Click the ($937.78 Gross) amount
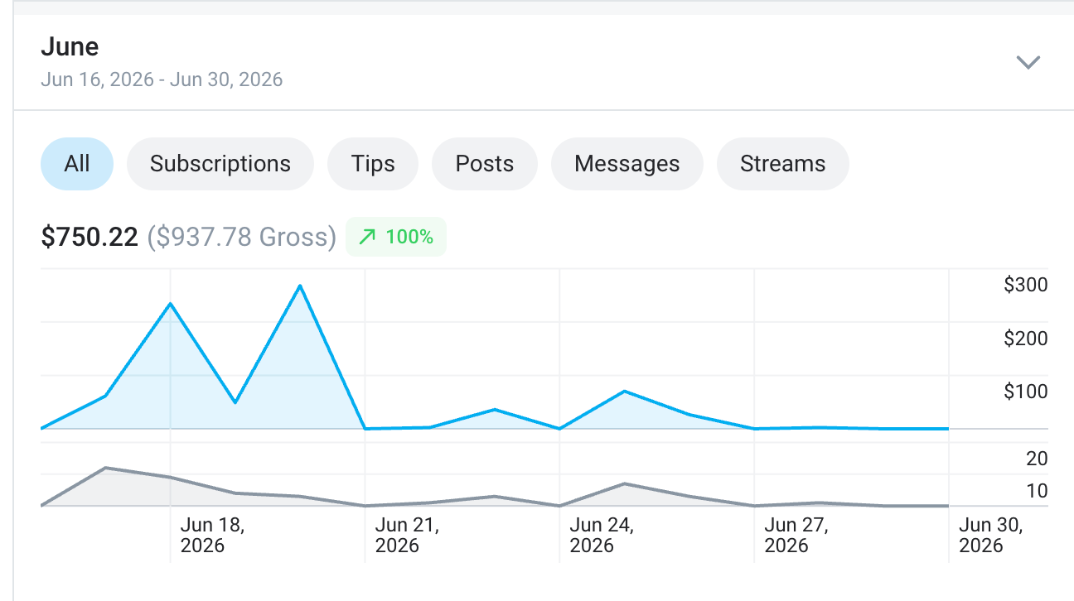 tap(242, 238)
